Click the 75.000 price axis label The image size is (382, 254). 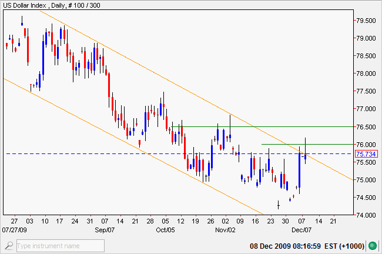(366, 180)
